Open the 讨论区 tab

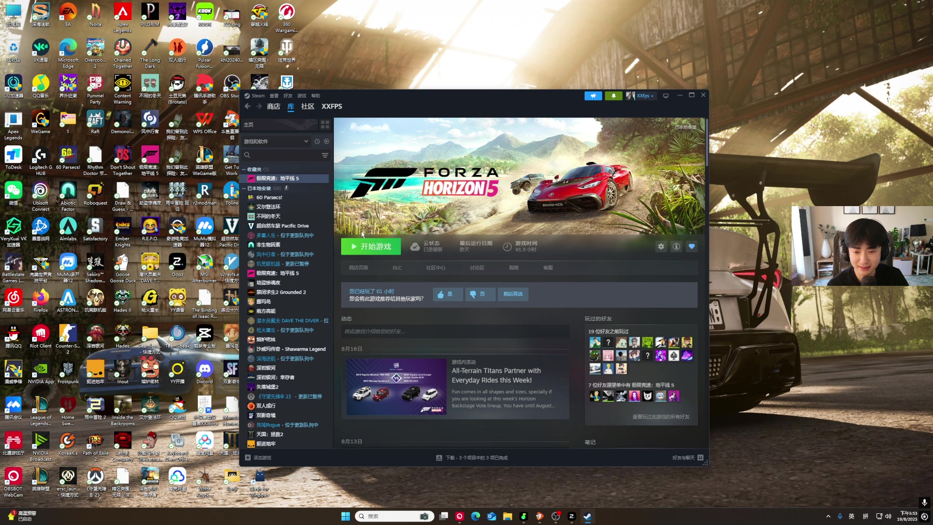click(477, 268)
